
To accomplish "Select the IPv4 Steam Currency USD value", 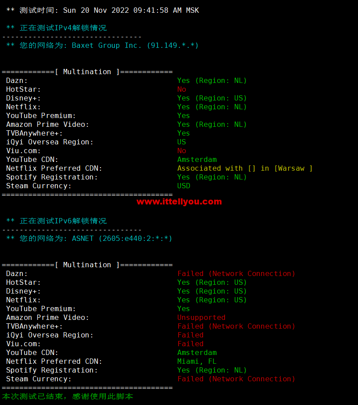I will tap(184, 186).
